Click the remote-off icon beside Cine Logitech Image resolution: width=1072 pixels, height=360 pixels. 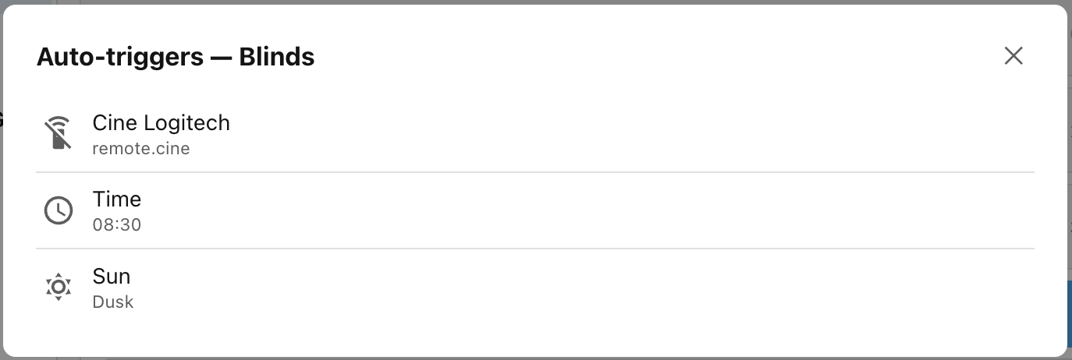(x=58, y=133)
